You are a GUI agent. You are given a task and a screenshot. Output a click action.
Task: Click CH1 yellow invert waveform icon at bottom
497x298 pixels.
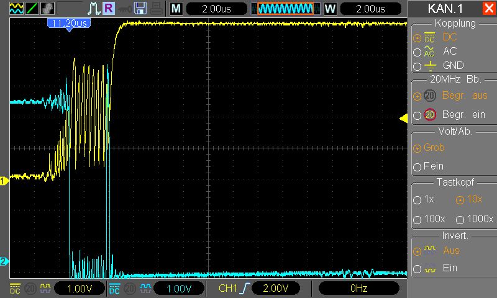pyautogui.click(x=45, y=288)
